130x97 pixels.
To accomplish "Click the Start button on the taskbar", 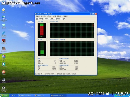I will click(5, 95).
